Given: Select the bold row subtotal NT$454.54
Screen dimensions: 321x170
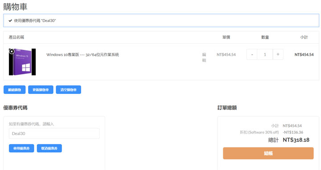Looking at the screenshot, I should [304, 55].
